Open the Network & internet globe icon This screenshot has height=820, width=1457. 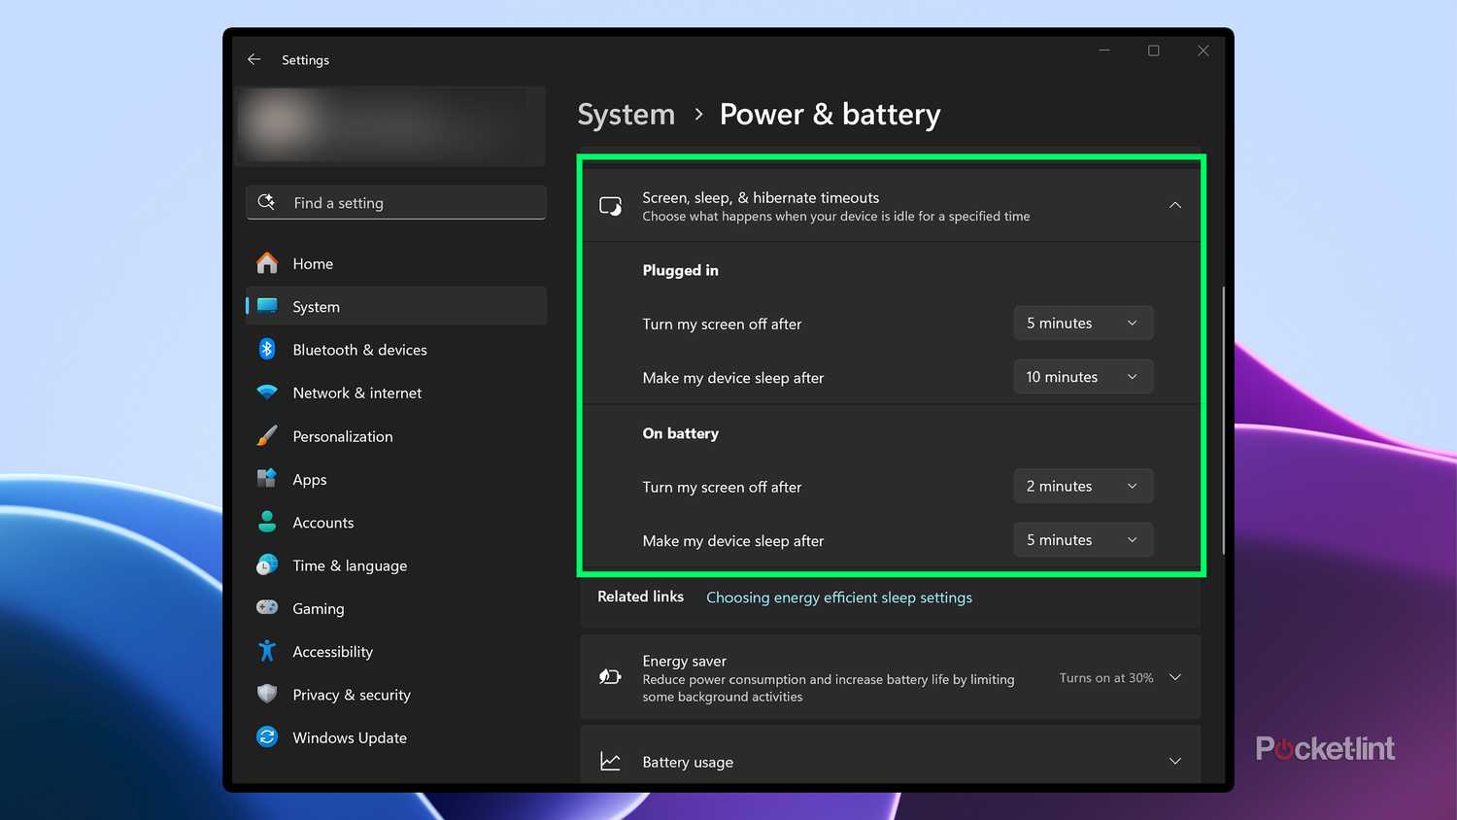pyautogui.click(x=266, y=393)
